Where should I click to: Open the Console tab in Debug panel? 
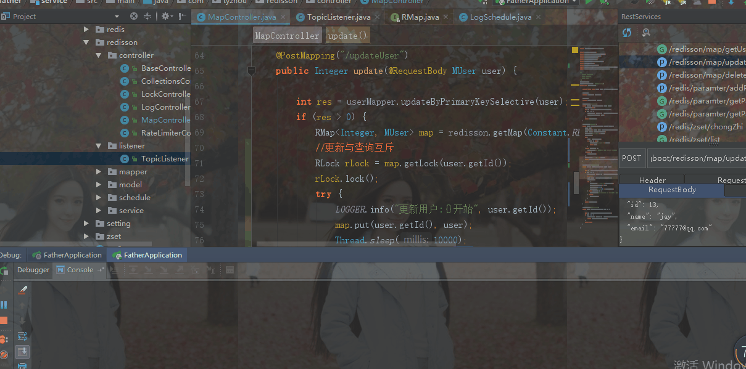coord(80,270)
